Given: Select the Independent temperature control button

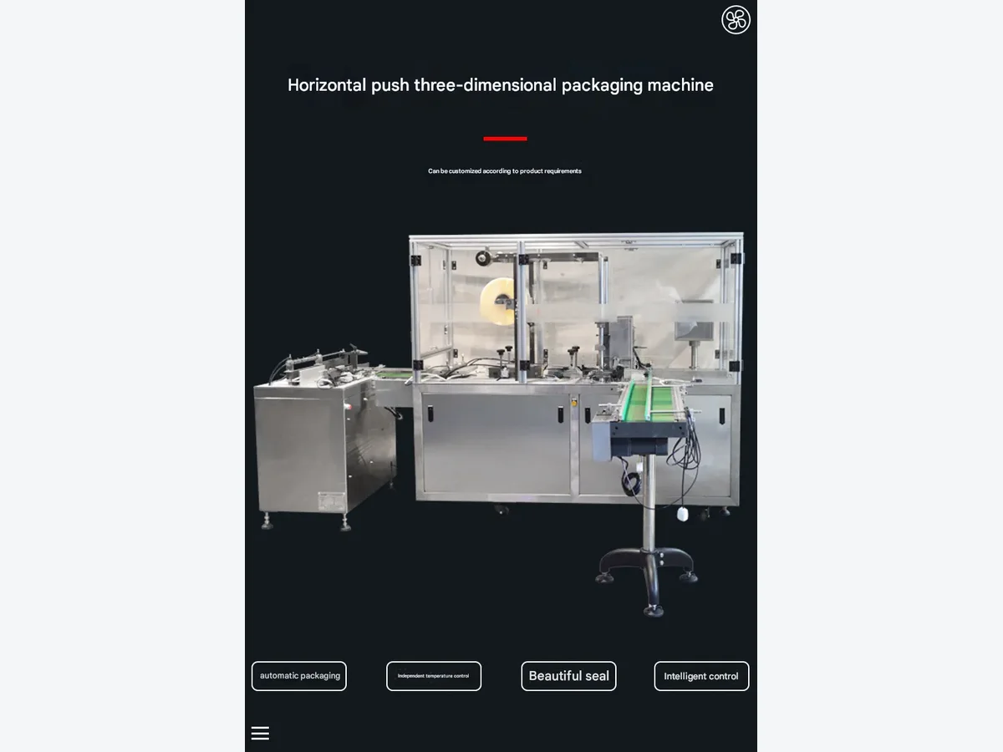Looking at the screenshot, I should [434, 676].
